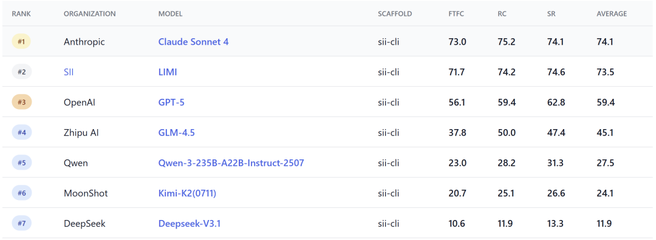This screenshot has height=240, width=656.
Task: Open the Claude Sonnet 4 model link
Action: [x=193, y=42]
